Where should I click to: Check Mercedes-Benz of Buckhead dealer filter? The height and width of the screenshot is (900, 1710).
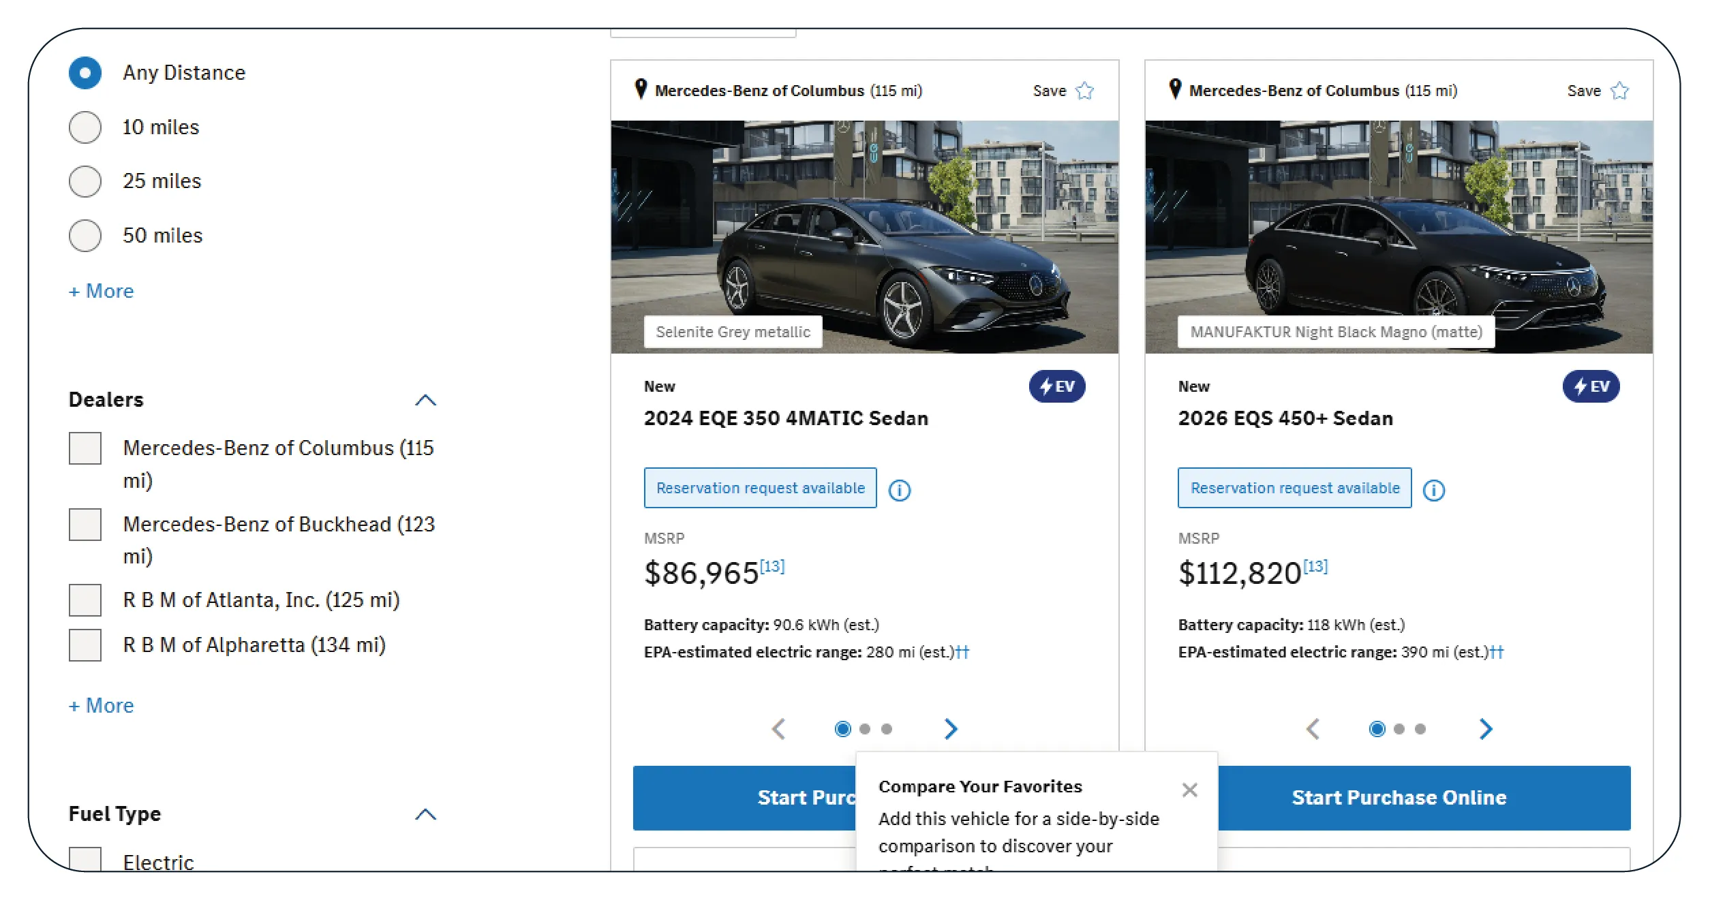85,525
